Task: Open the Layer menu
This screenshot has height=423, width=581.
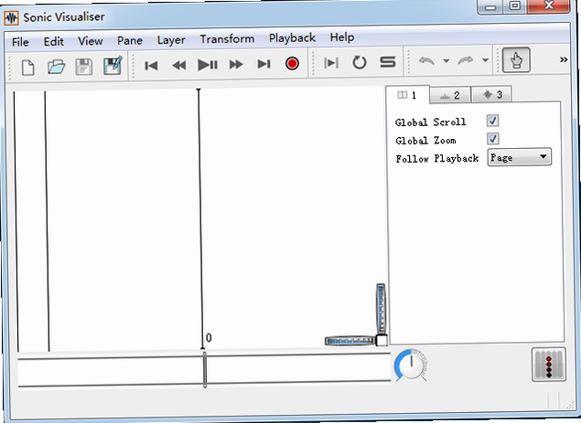Action: (171, 39)
